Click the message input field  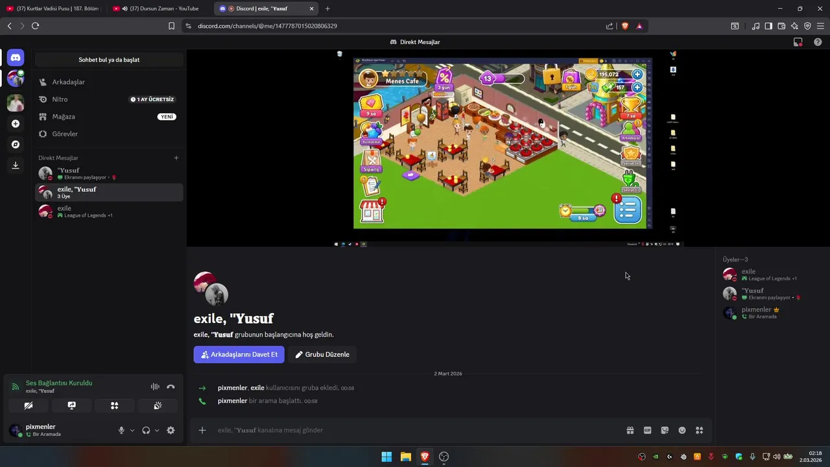pos(415,430)
